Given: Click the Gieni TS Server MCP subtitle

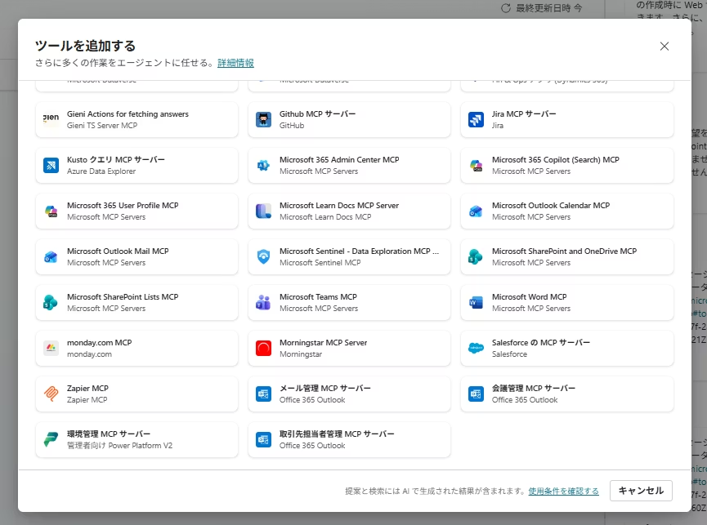Looking at the screenshot, I should click(x=102, y=126).
